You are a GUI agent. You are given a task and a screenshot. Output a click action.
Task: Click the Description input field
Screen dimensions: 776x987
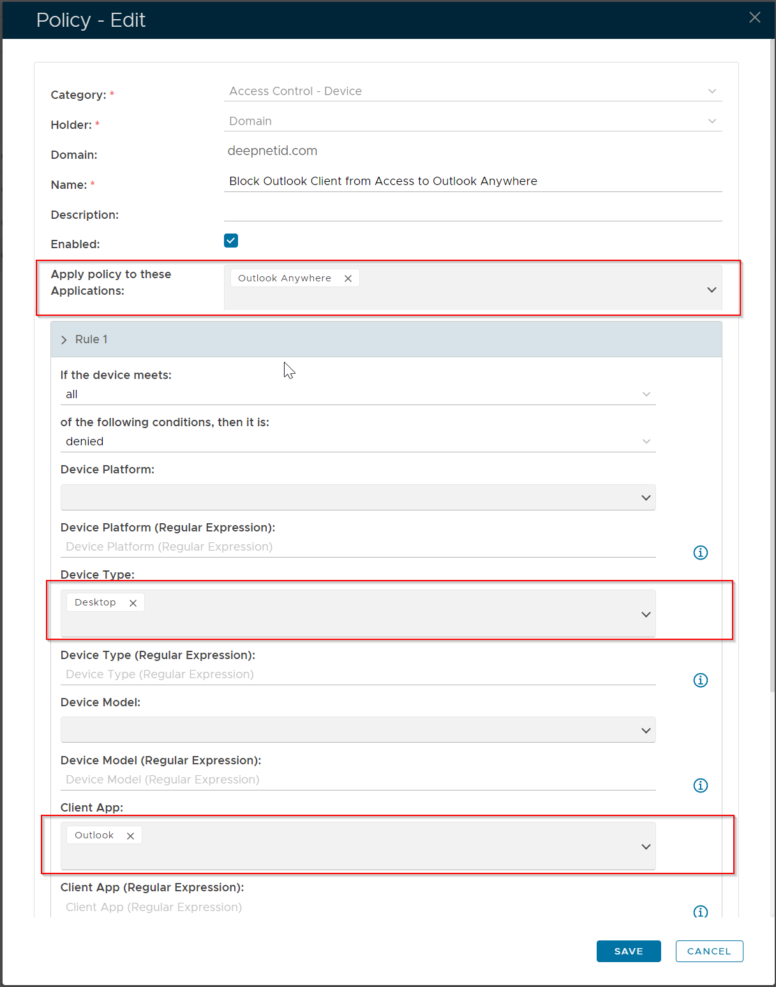472,212
